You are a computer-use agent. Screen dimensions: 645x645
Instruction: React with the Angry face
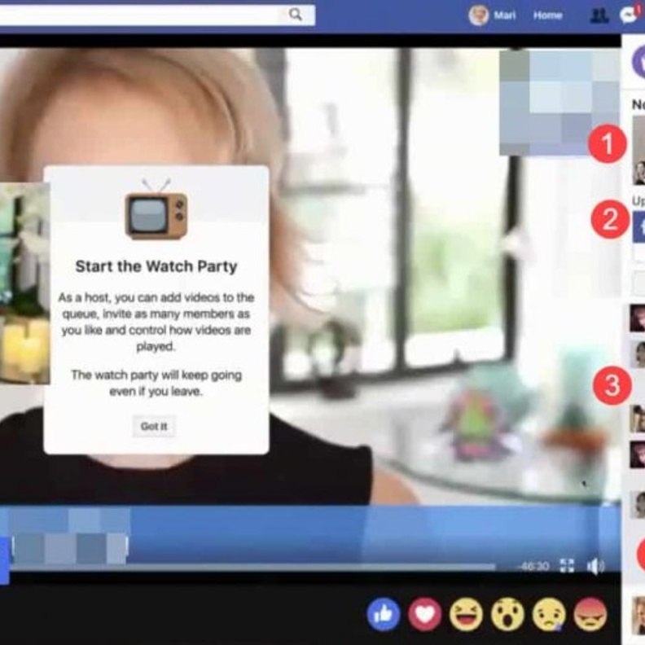click(x=590, y=615)
